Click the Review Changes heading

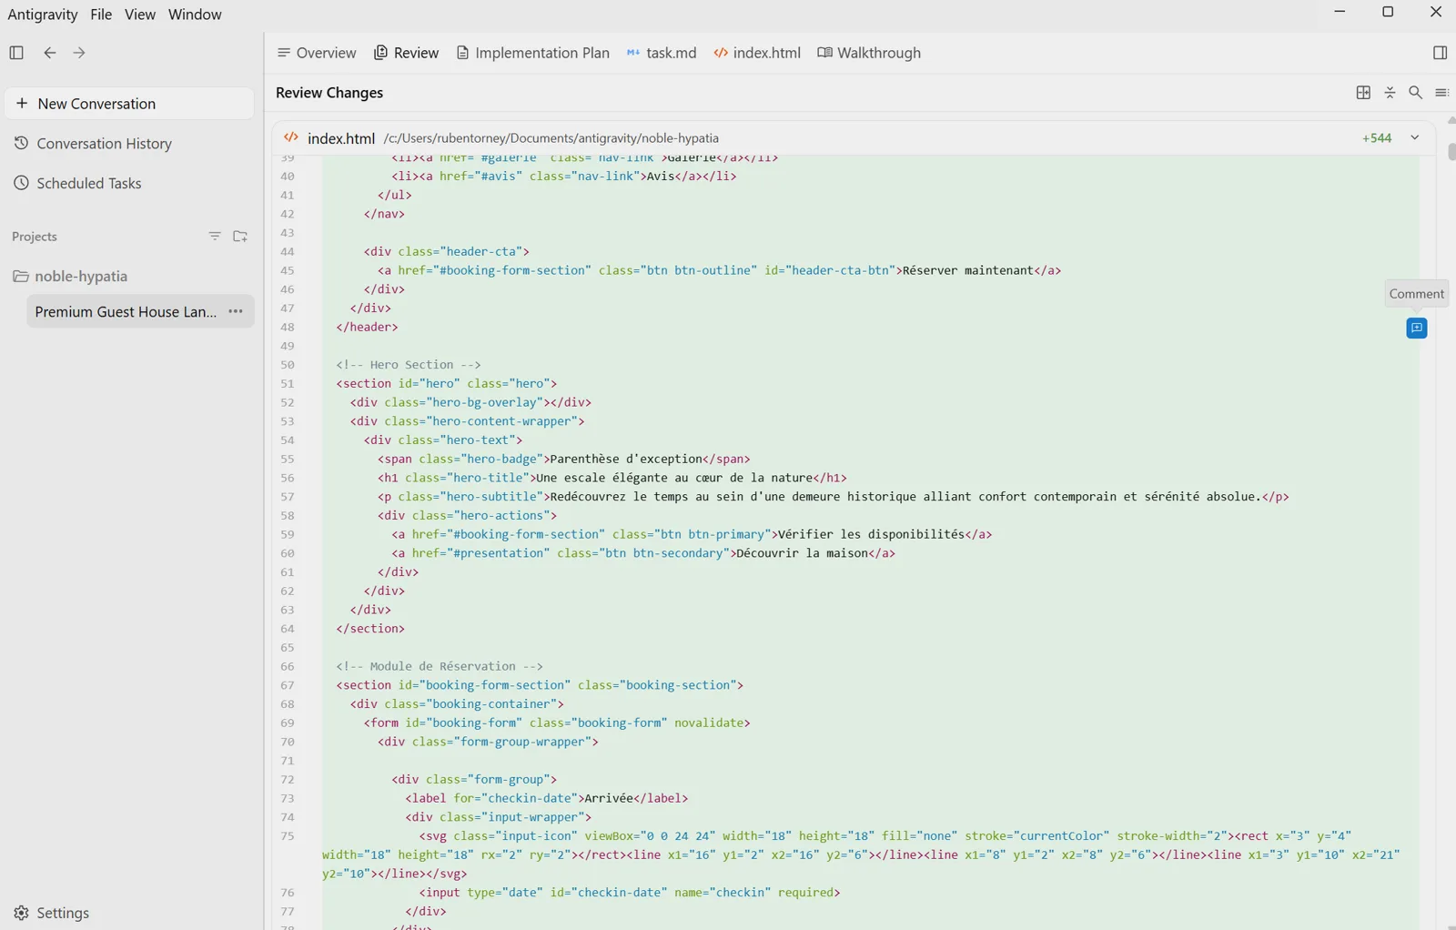(329, 93)
